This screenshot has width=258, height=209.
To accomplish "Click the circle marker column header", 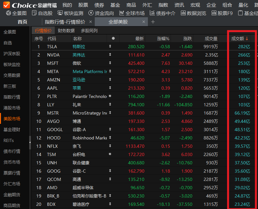I will click(113, 39).
